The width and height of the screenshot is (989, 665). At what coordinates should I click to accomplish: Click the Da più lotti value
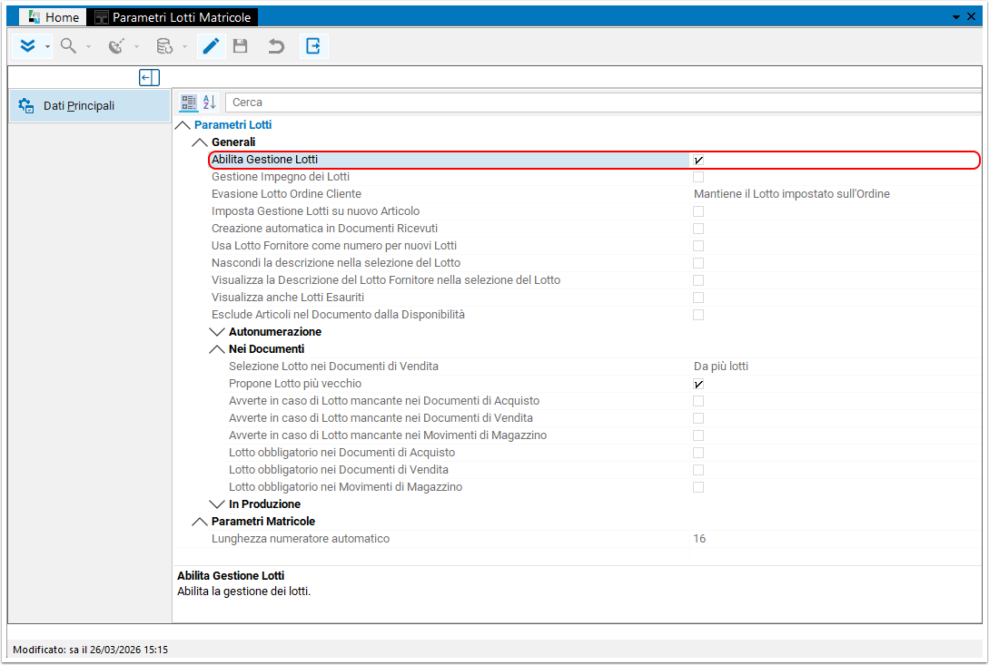click(x=721, y=367)
